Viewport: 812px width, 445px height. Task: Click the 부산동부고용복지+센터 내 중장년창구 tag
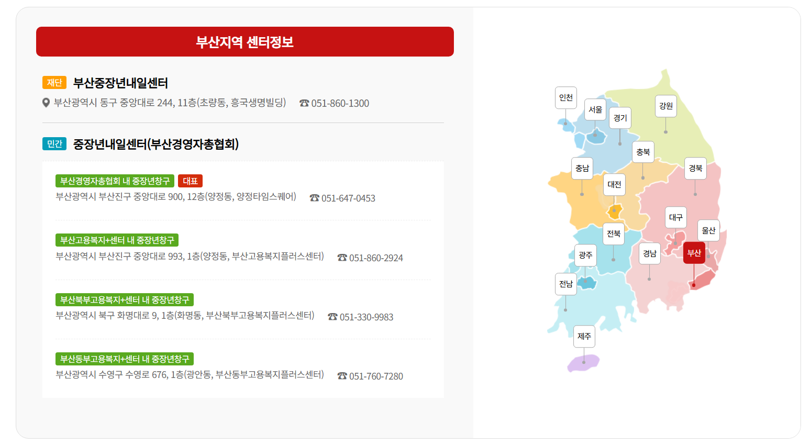[125, 359]
